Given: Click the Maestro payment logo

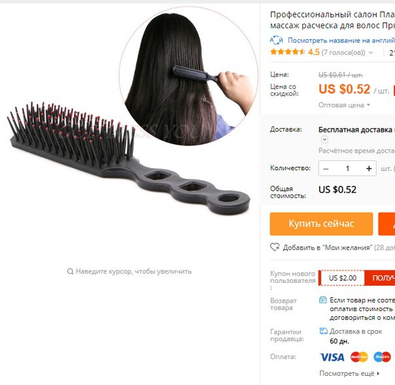Looking at the screenshot, I should pos(382,357).
